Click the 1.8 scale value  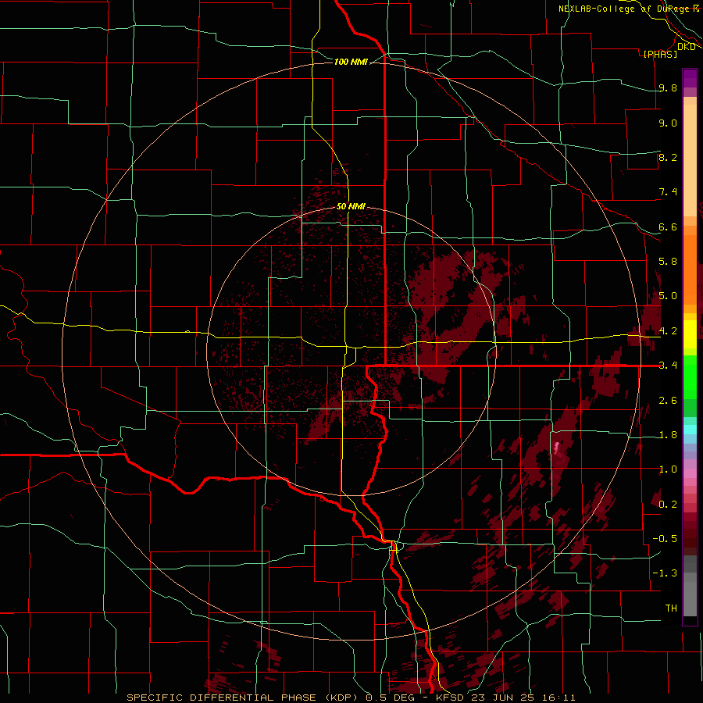point(668,435)
